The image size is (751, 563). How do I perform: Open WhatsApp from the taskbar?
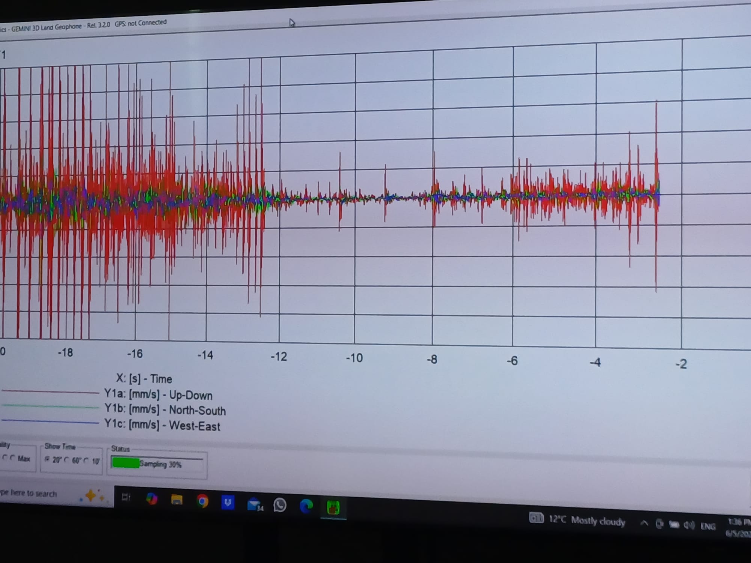pos(280,505)
